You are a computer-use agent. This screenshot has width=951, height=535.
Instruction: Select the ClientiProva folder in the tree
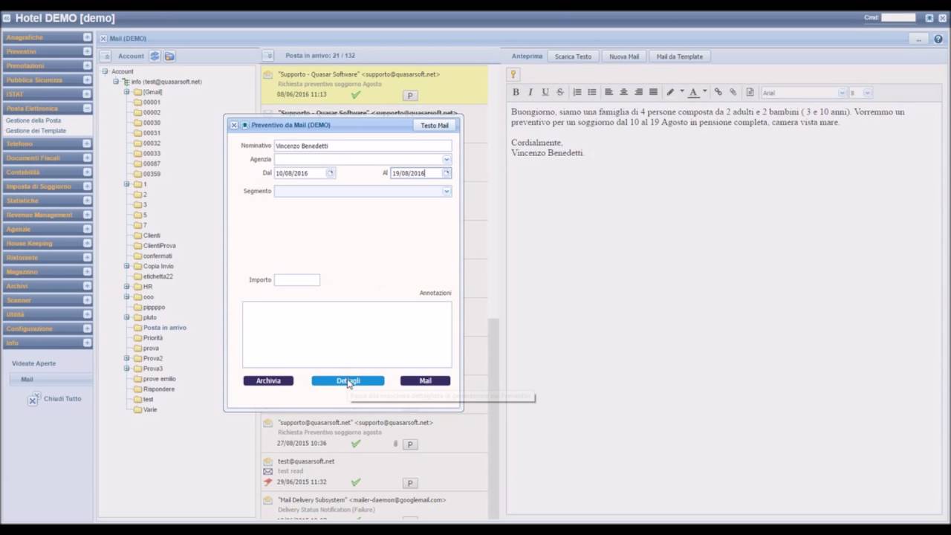[159, 246]
